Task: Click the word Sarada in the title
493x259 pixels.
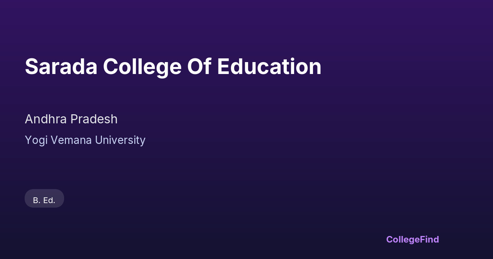Action: [x=61, y=67]
